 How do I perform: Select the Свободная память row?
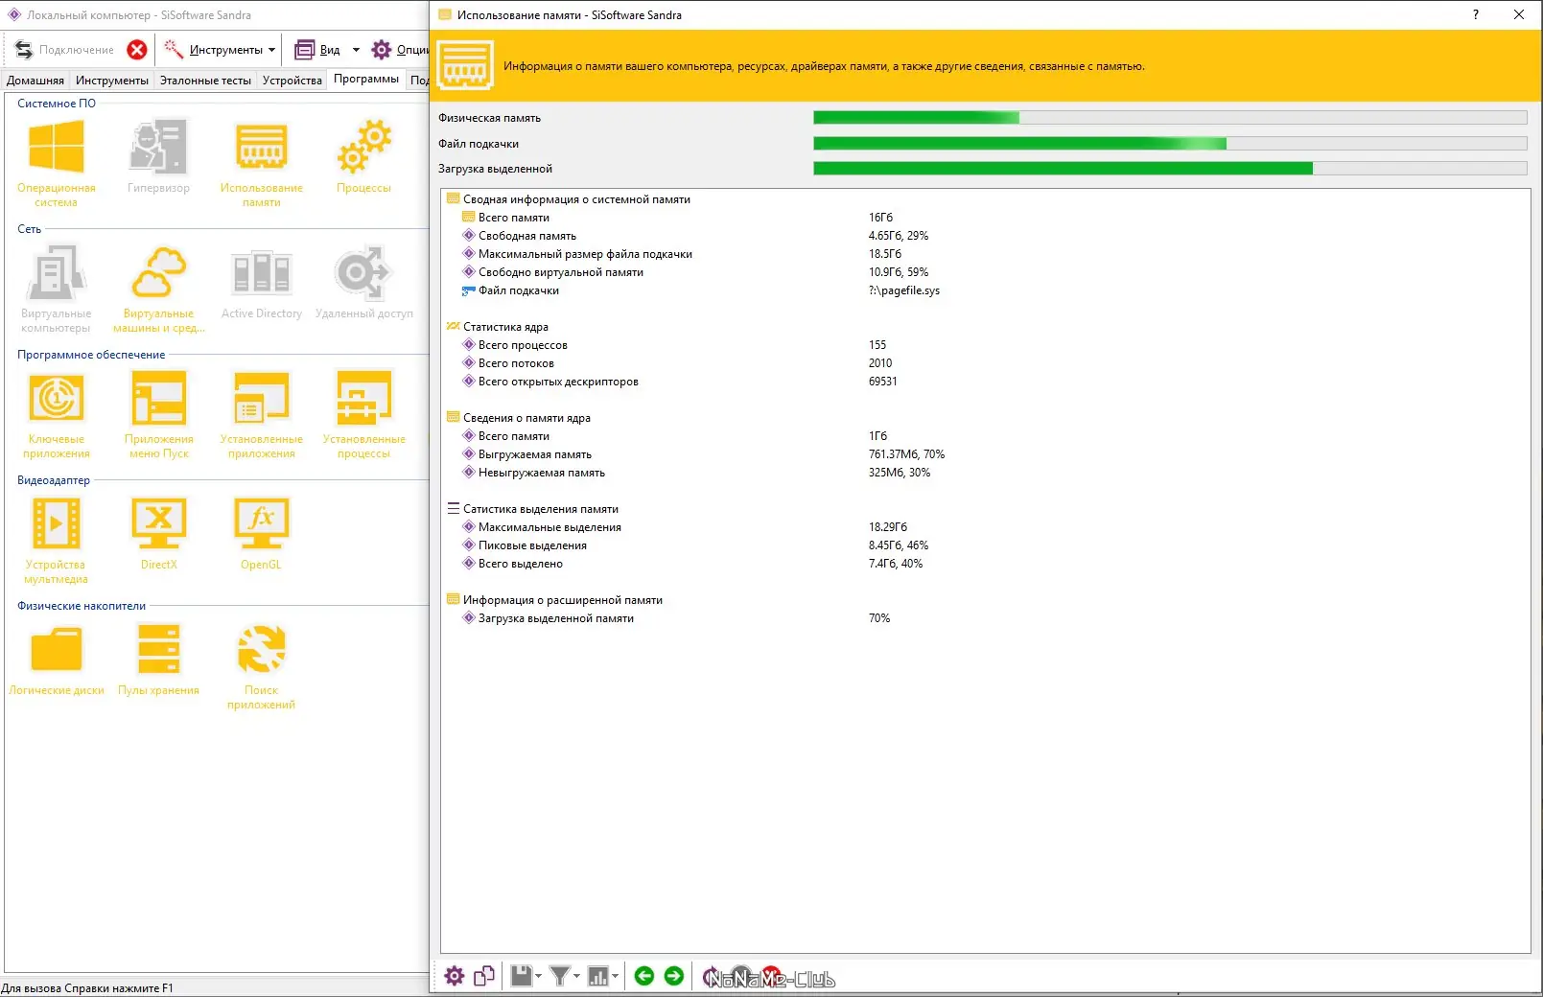click(527, 236)
